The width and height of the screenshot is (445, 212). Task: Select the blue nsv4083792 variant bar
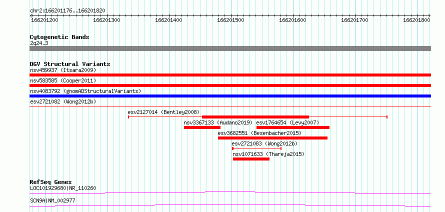(x=230, y=96)
